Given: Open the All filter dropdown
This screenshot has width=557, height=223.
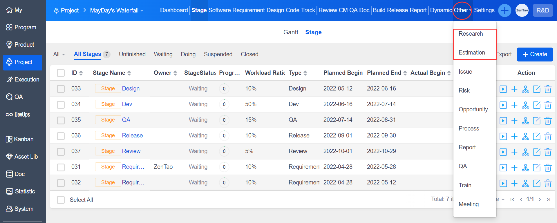Looking at the screenshot, I should (x=59, y=55).
